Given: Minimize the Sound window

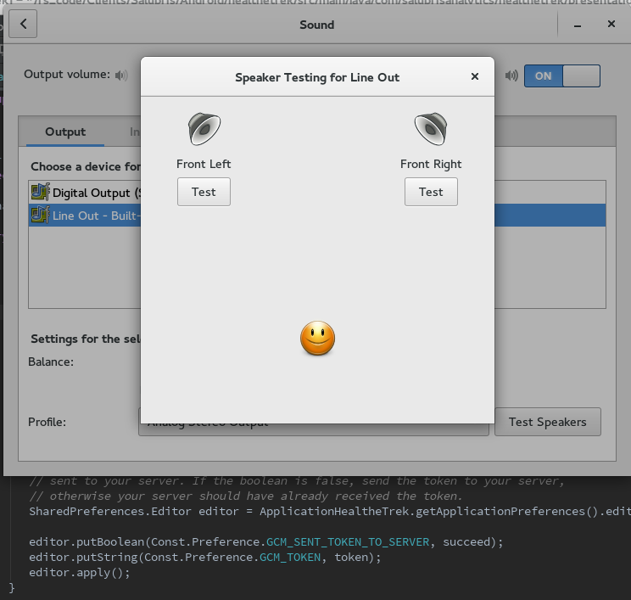Looking at the screenshot, I should (578, 25).
